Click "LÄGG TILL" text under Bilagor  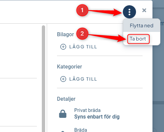(x=83, y=47)
